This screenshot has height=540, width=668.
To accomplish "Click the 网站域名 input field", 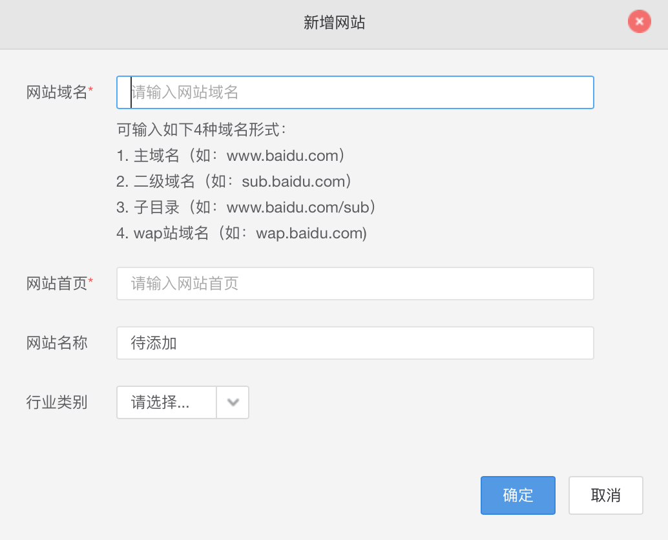I will [x=355, y=92].
